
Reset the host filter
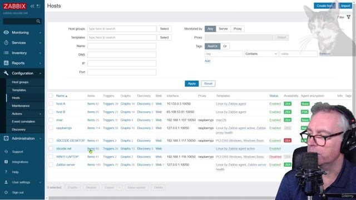pyautogui.click(x=208, y=84)
